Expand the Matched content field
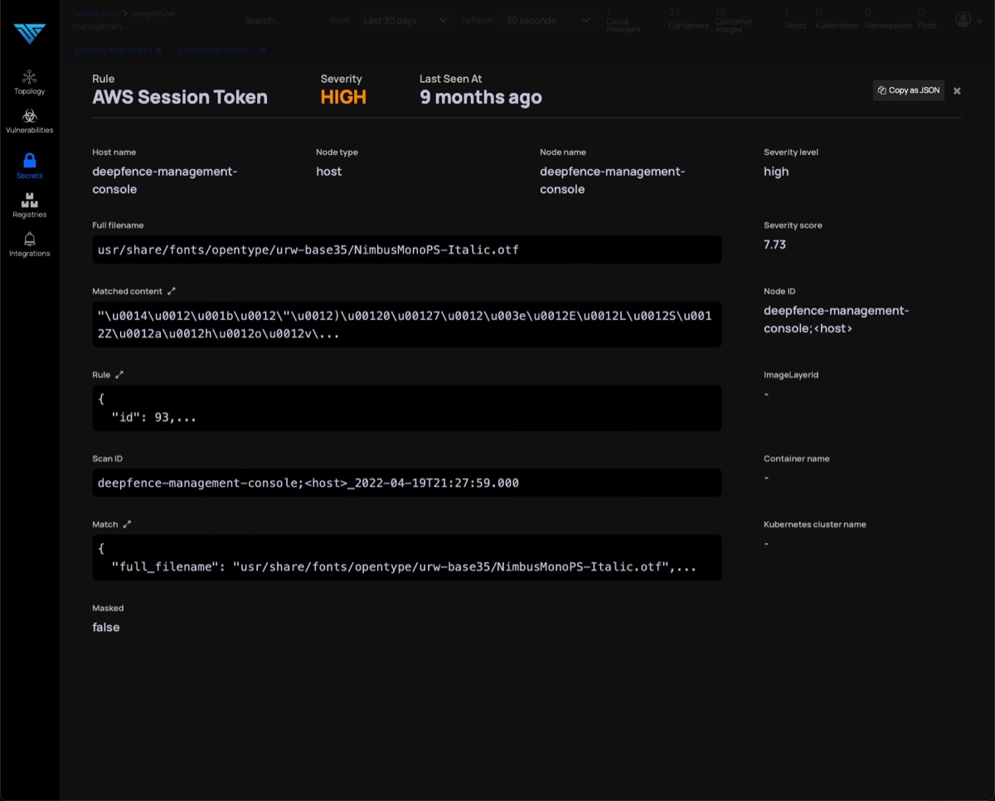The image size is (995, 801). (172, 292)
